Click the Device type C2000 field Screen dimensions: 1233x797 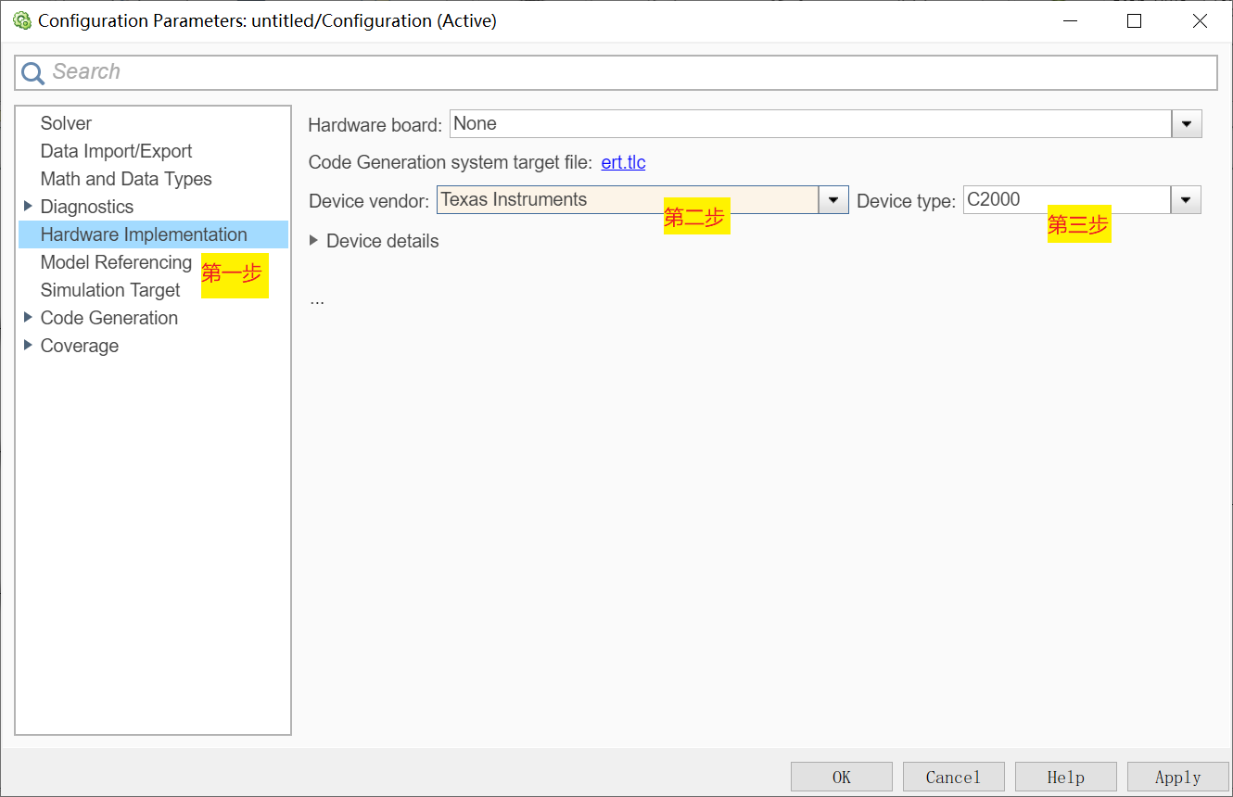pyautogui.click(x=1067, y=200)
